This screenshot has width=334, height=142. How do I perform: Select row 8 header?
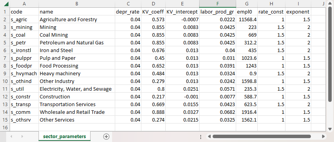point(5,66)
